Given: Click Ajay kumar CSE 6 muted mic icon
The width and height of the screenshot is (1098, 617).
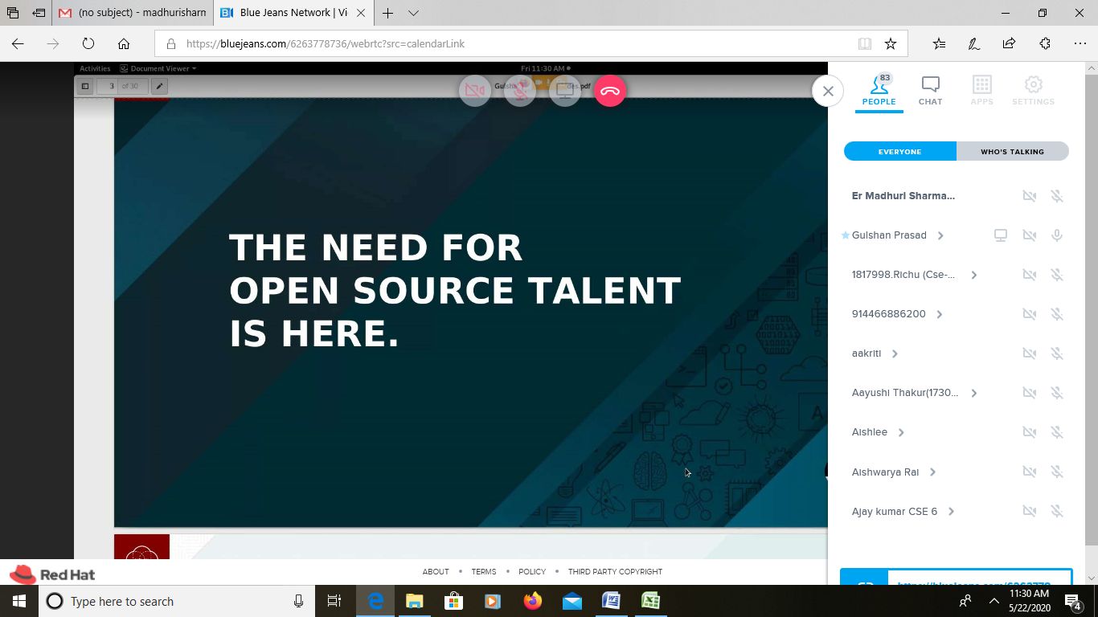Looking at the screenshot, I should tap(1057, 511).
